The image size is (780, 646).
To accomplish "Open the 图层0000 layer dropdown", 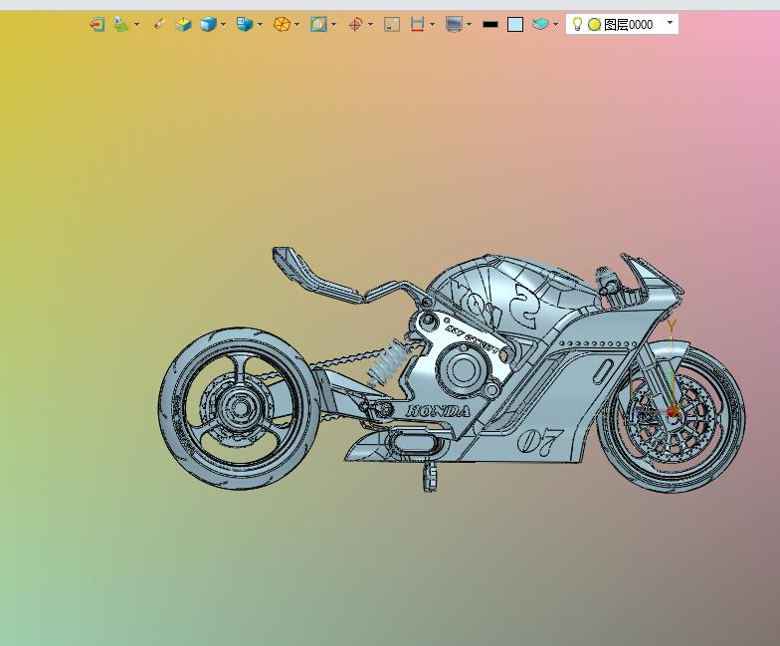I will (x=670, y=23).
